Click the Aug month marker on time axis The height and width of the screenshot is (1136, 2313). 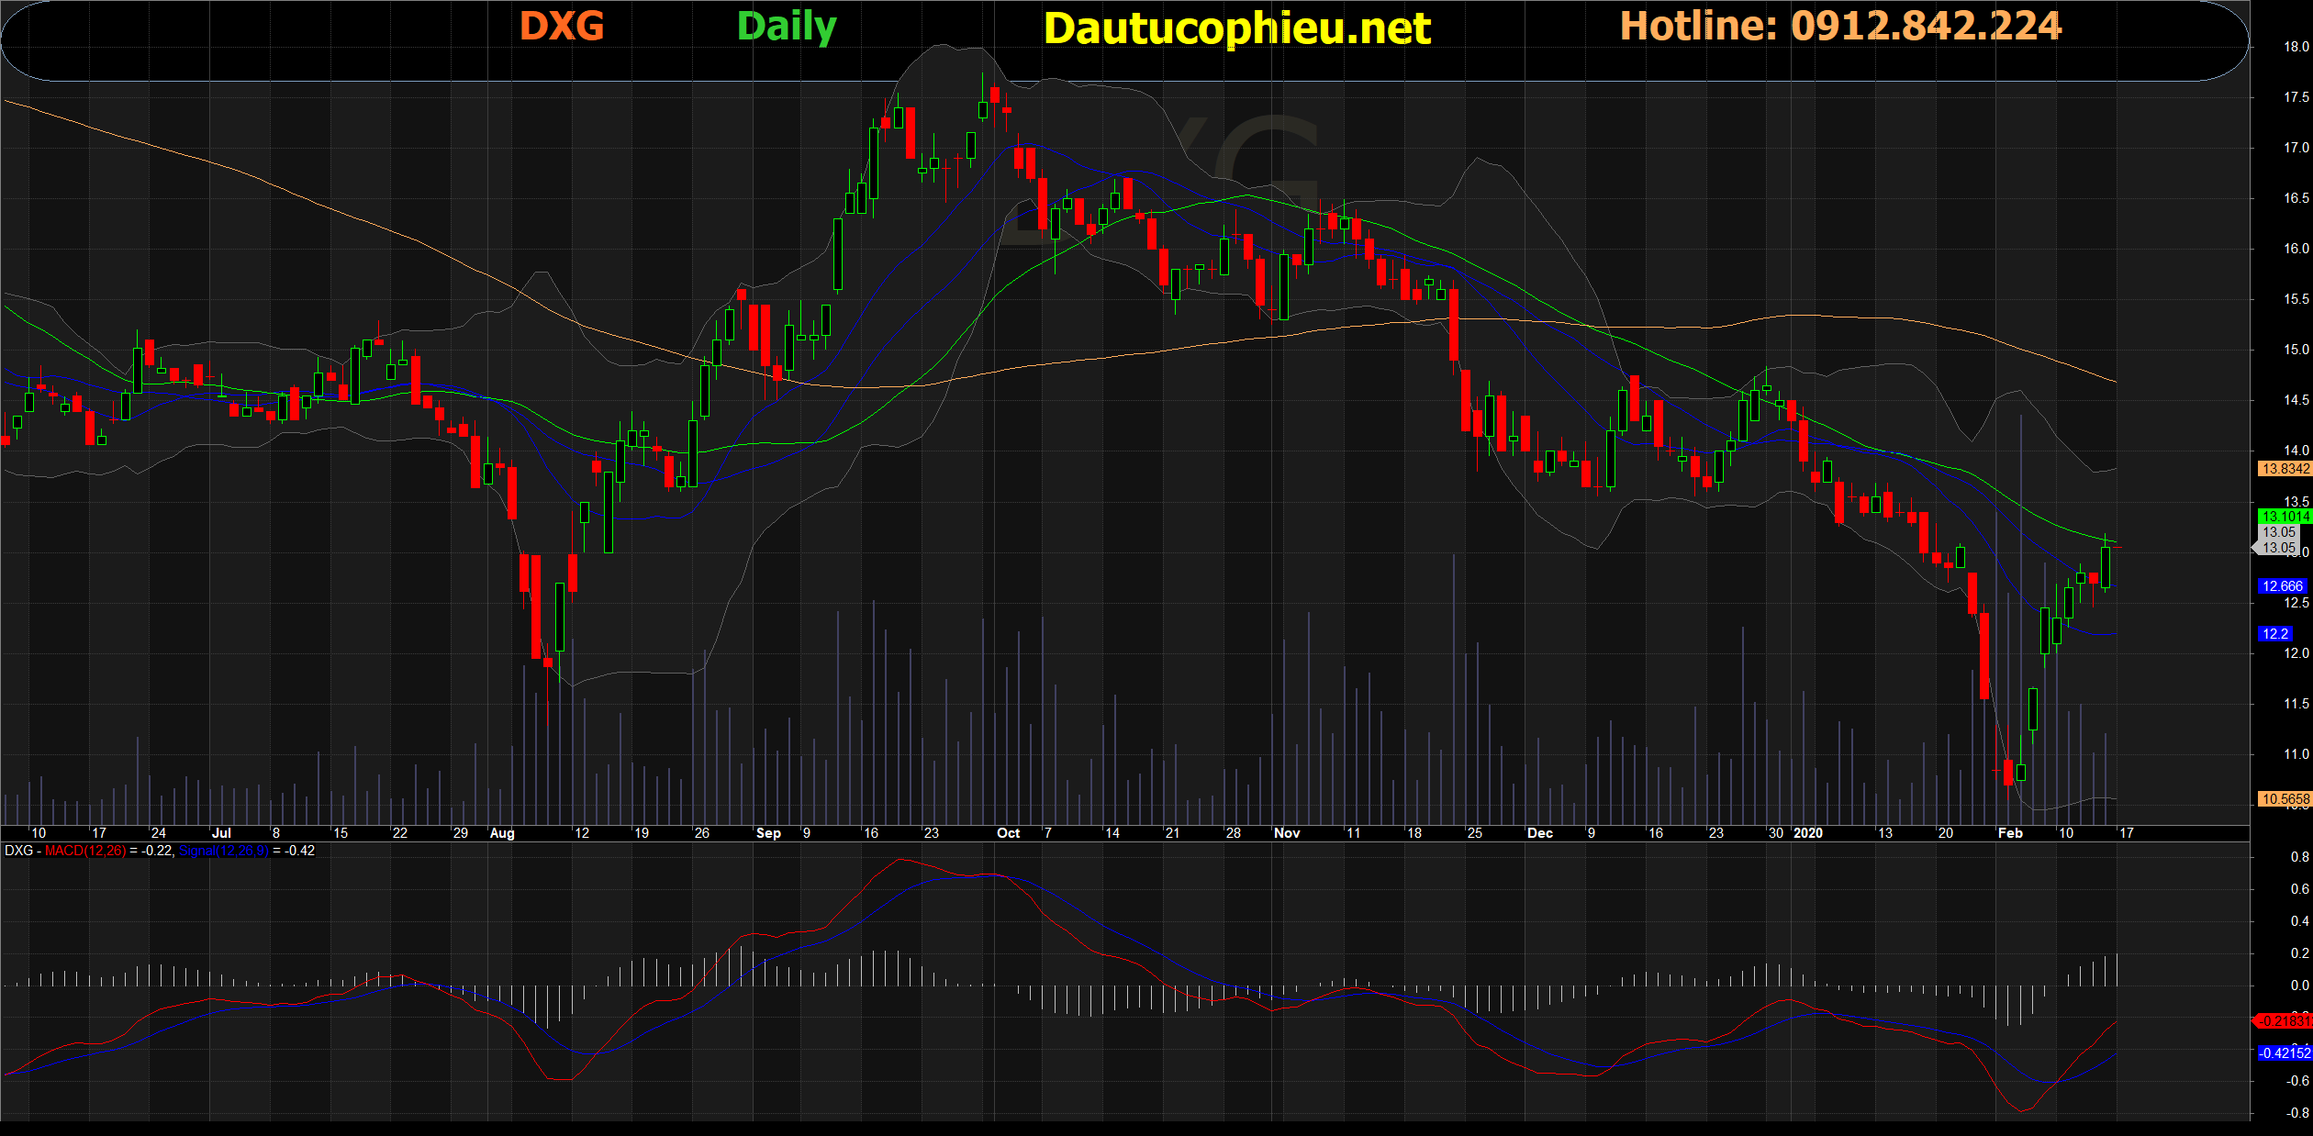(x=502, y=833)
